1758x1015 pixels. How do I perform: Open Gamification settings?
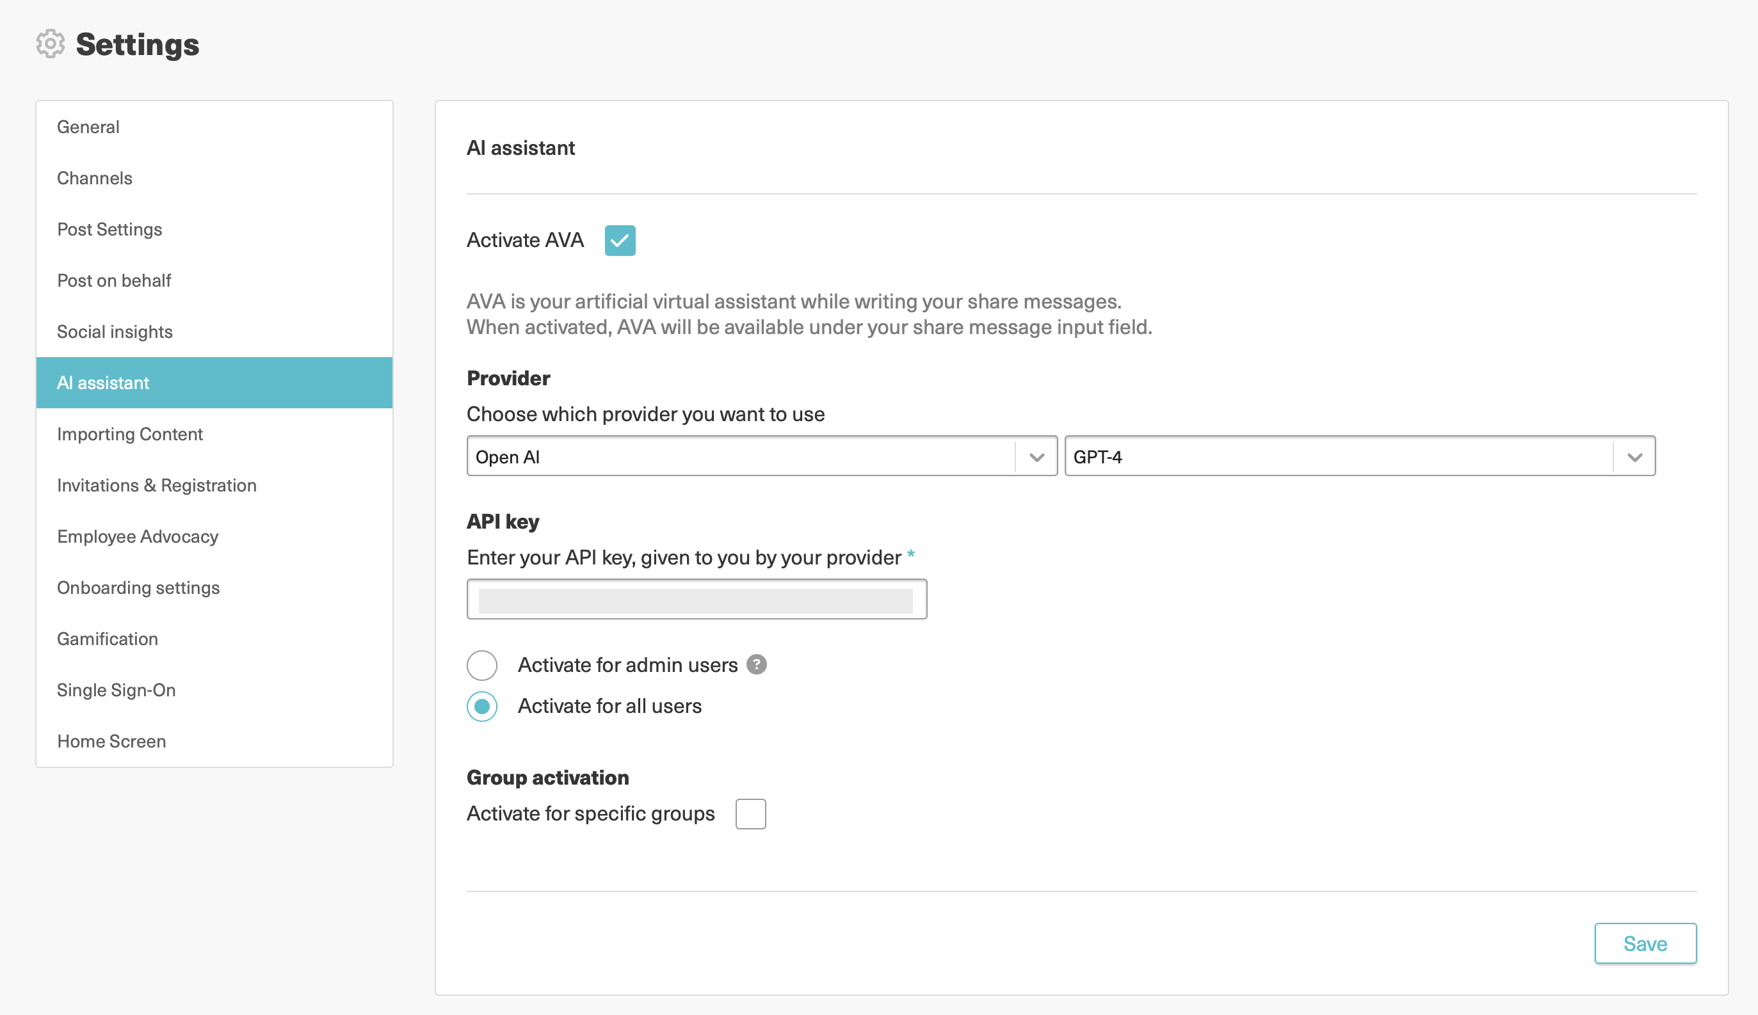[214, 639]
